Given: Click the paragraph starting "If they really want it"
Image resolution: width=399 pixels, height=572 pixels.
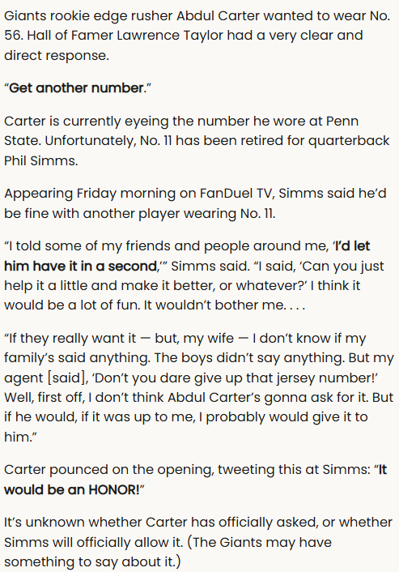Looking at the screenshot, I should click(199, 387).
